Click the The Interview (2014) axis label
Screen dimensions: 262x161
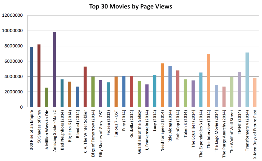[209, 129]
